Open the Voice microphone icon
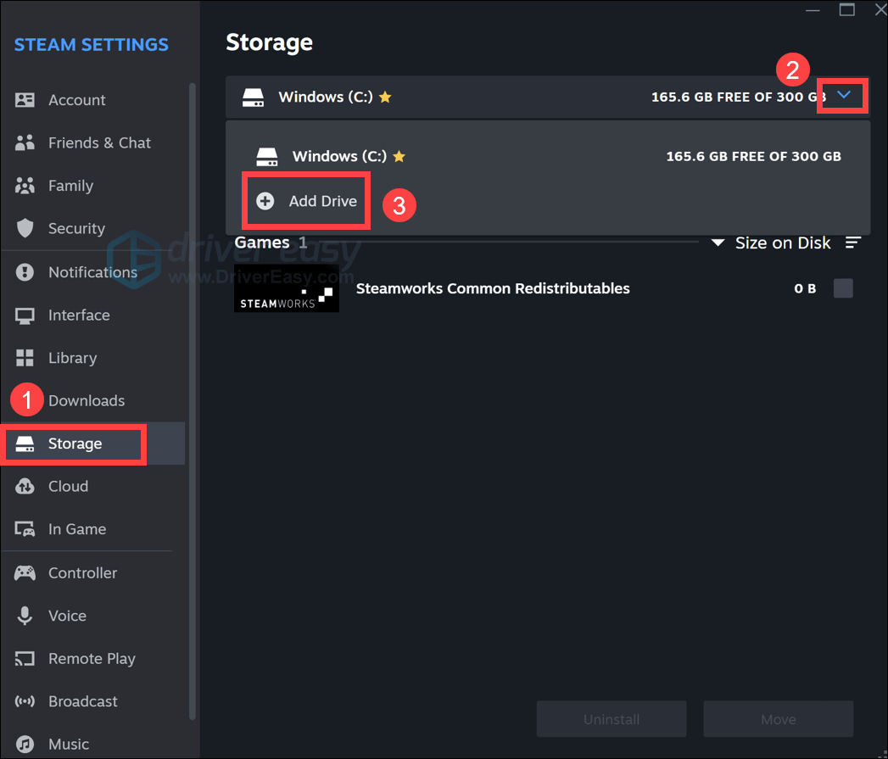 click(25, 616)
